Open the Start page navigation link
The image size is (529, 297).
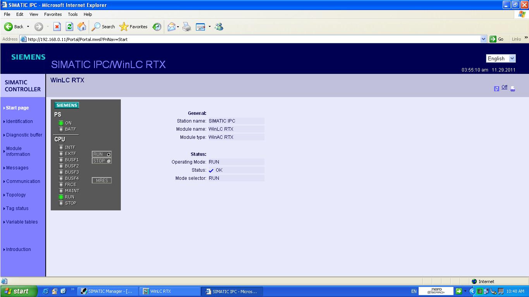17,108
